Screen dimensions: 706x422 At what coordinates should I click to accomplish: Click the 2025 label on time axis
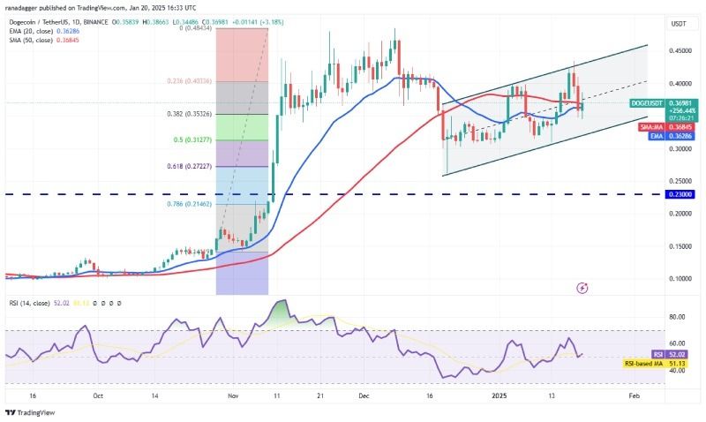coord(499,396)
